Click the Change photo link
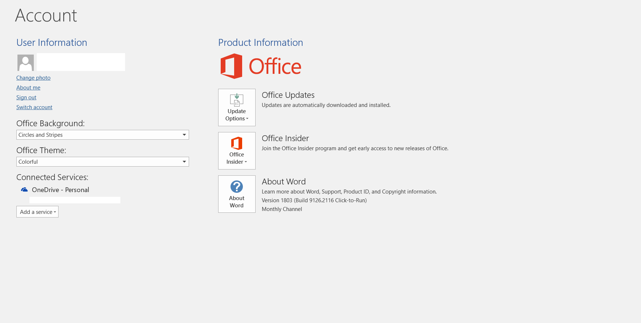 click(x=33, y=78)
